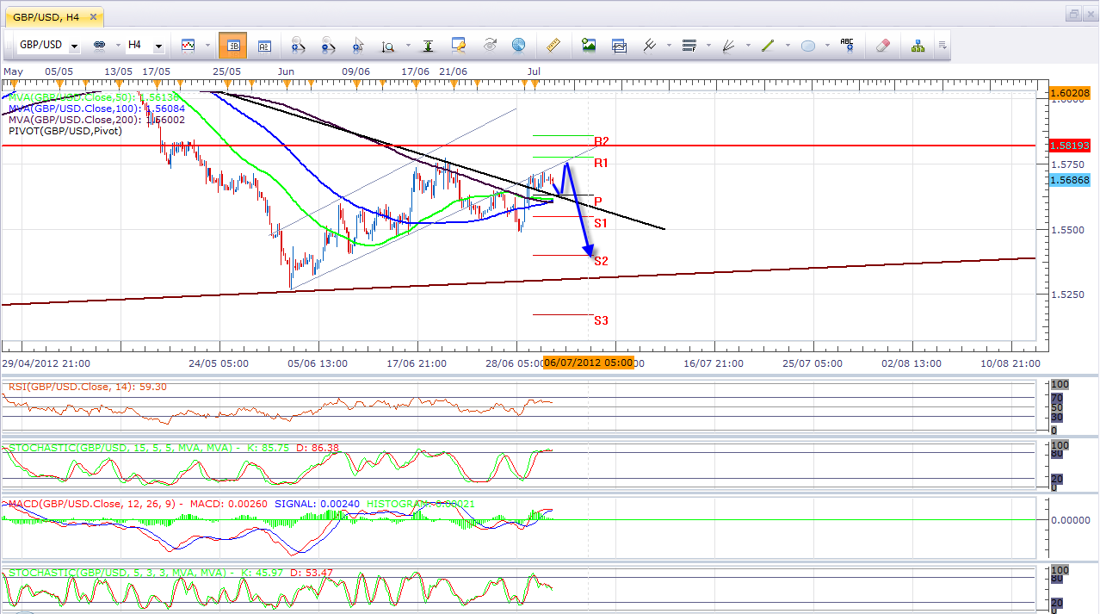Click the vertical scale zoom icon

[x=388, y=45]
